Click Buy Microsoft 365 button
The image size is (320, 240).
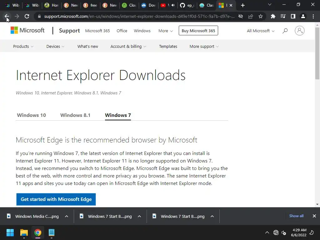tap(198, 31)
